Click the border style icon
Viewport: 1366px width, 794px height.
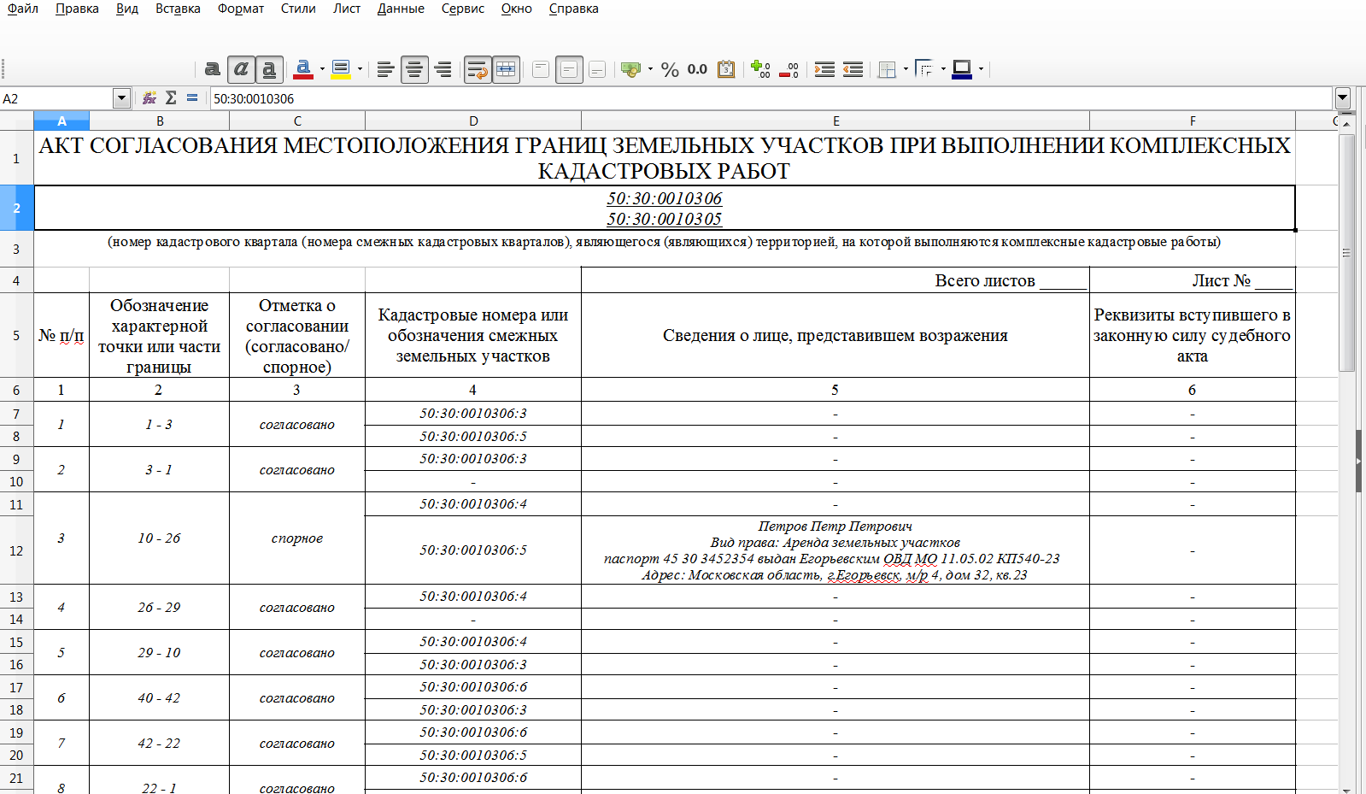(924, 69)
